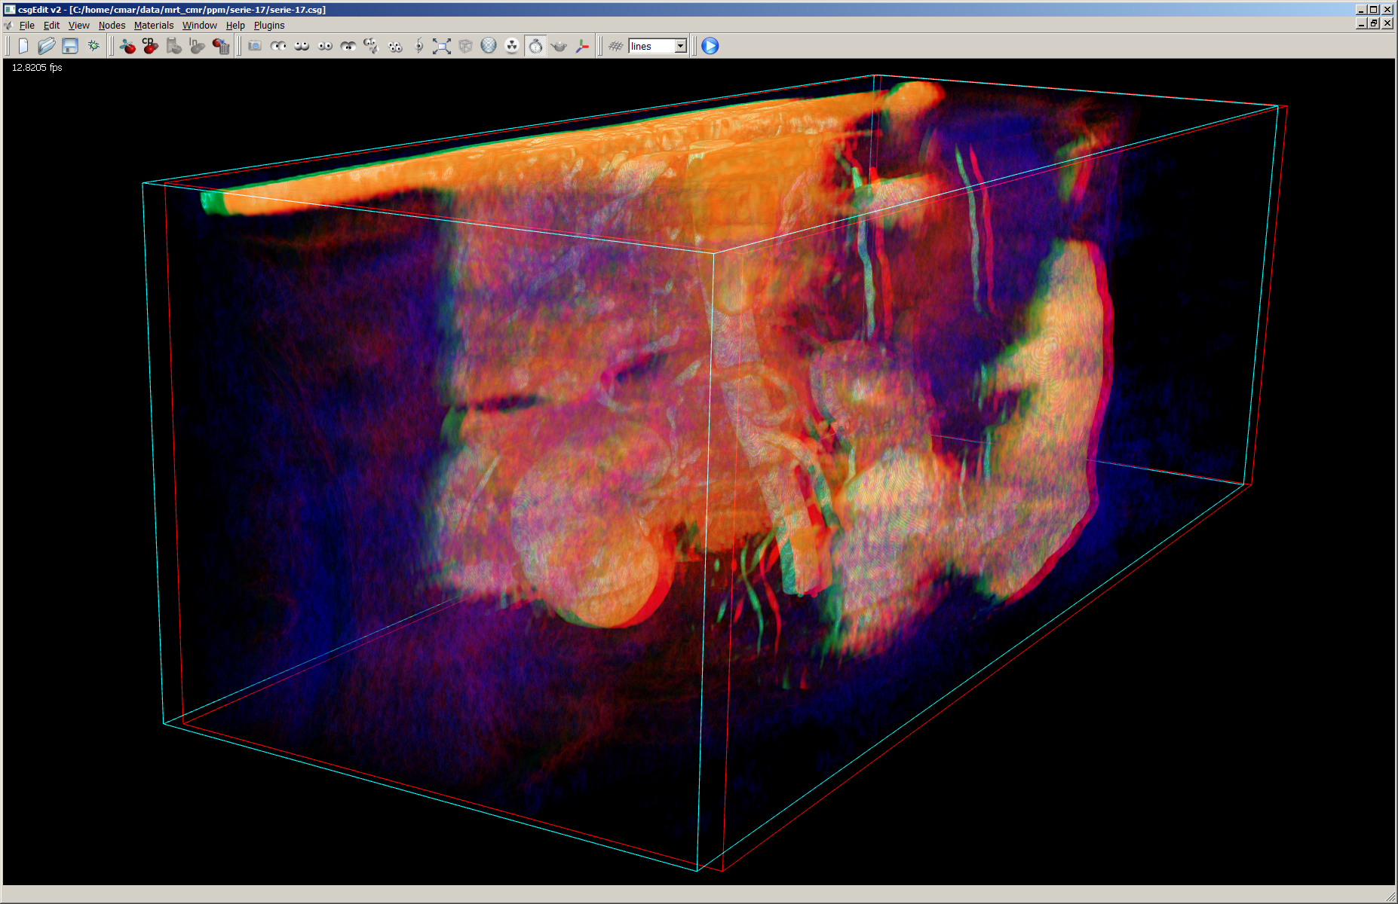The width and height of the screenshot is (1398, 904).
Task: Open the Nodes menu
Action: pos(112,25)
